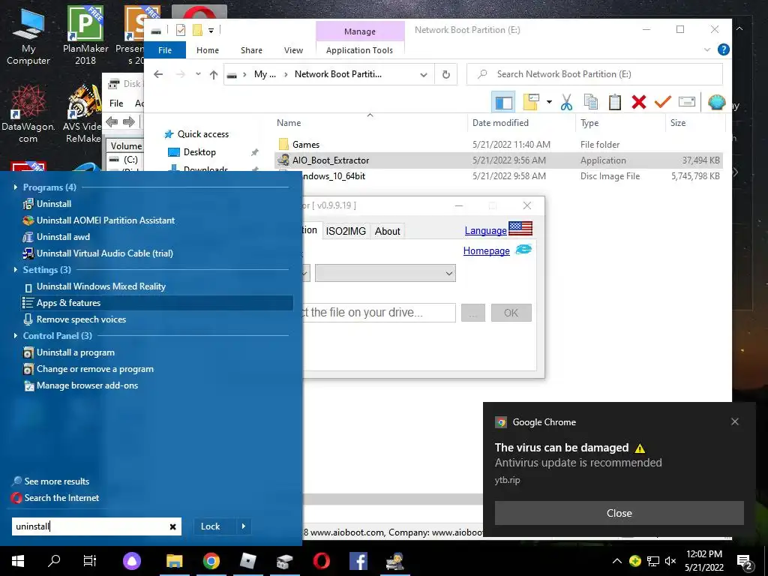Click the Refresh button beside address bar
768x576 pixels.
click(445, 74)
